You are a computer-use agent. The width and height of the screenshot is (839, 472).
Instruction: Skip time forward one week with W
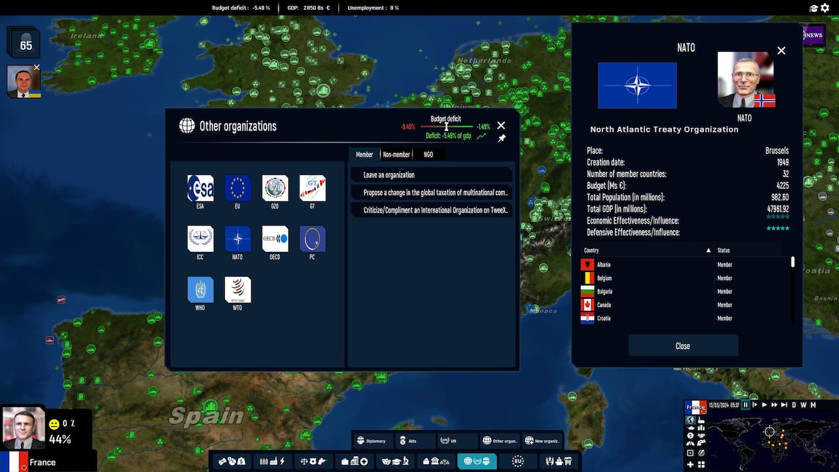tap(804, 405)
